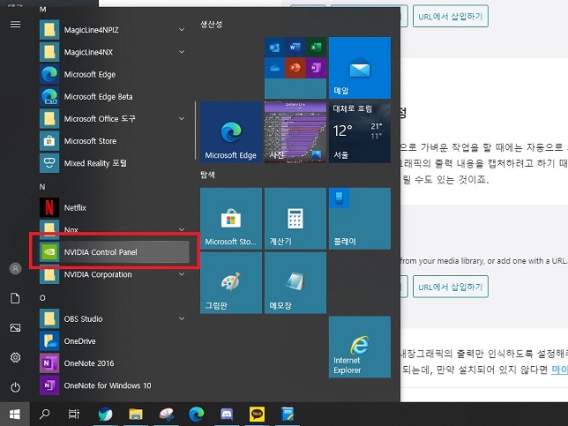Open taskbar Search magnifier
This screenshot has width=568, height=426.
point(45,414)
